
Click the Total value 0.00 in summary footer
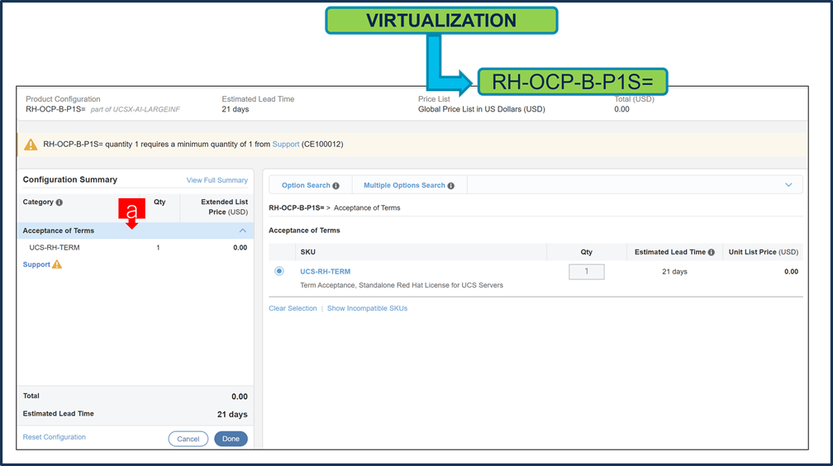pos(239,397)
